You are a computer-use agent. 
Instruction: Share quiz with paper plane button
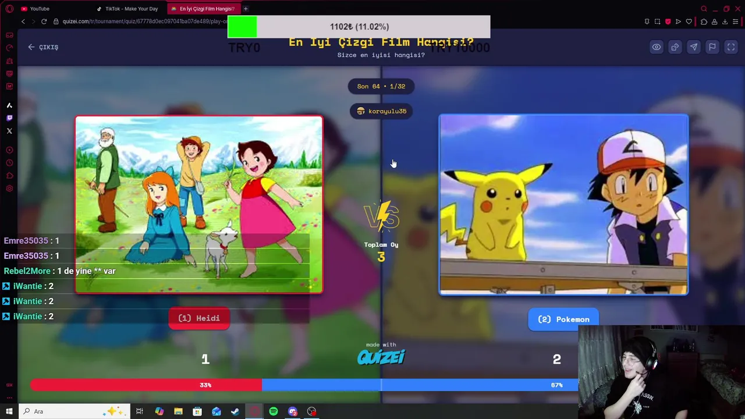[694, 47]
